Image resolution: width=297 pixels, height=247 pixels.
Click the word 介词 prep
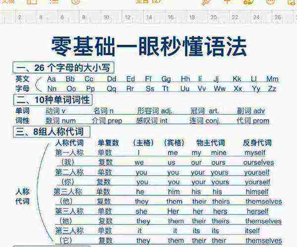tap(107, 121)
